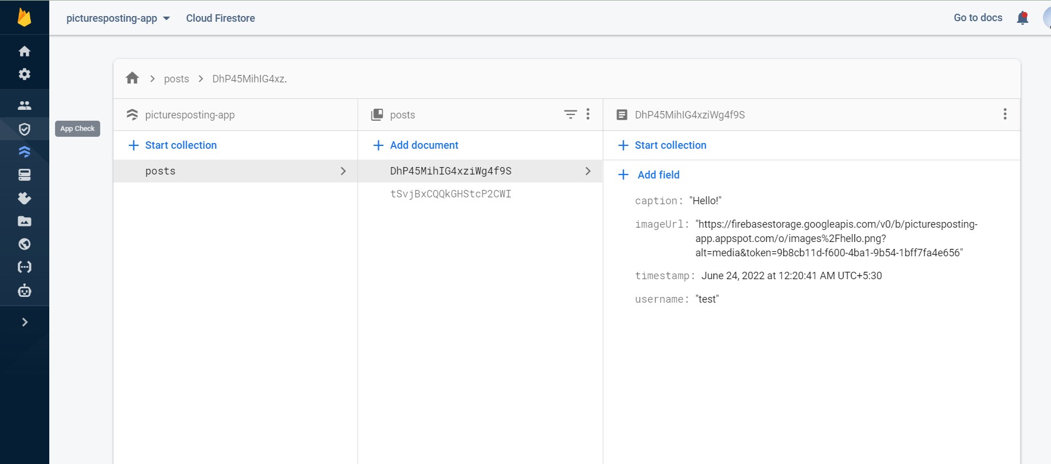Click posts collection panel header
Viewport: 1051px width, 464px height.
[480, 115]
